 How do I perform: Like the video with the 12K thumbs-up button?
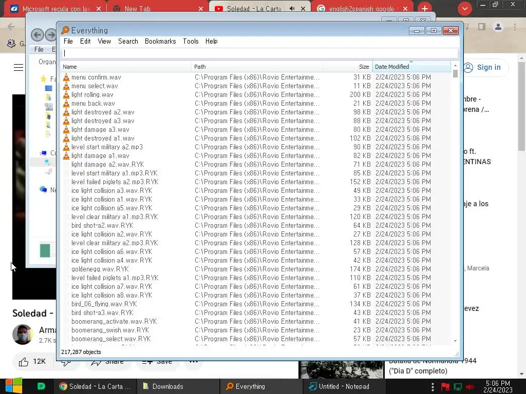(x=32, y=362)
